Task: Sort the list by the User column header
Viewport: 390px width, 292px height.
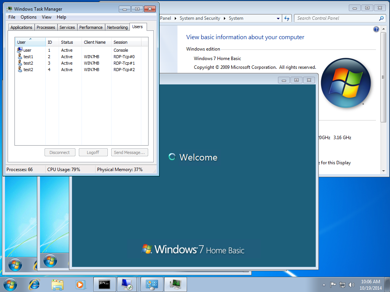Action: 30,42
